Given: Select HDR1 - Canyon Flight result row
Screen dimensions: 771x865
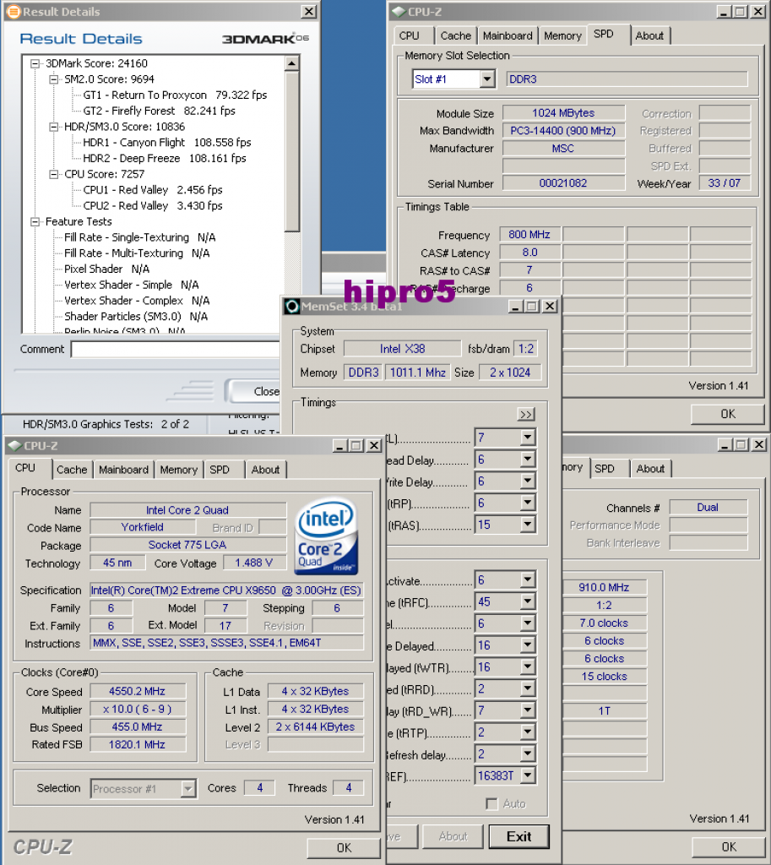Looking at the screenshot, I should [x=167, y=143].
